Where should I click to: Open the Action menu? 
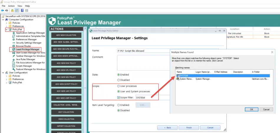(11, 6)
